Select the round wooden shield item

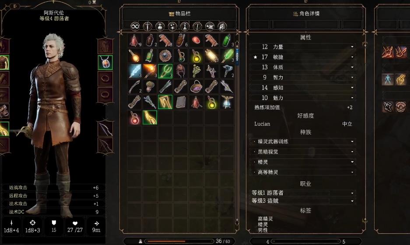point(165,56)
